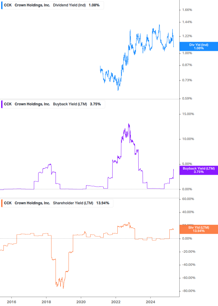Click the blue Div Yld (Ind) 1.08% value tag

click(x=199, y=47)
